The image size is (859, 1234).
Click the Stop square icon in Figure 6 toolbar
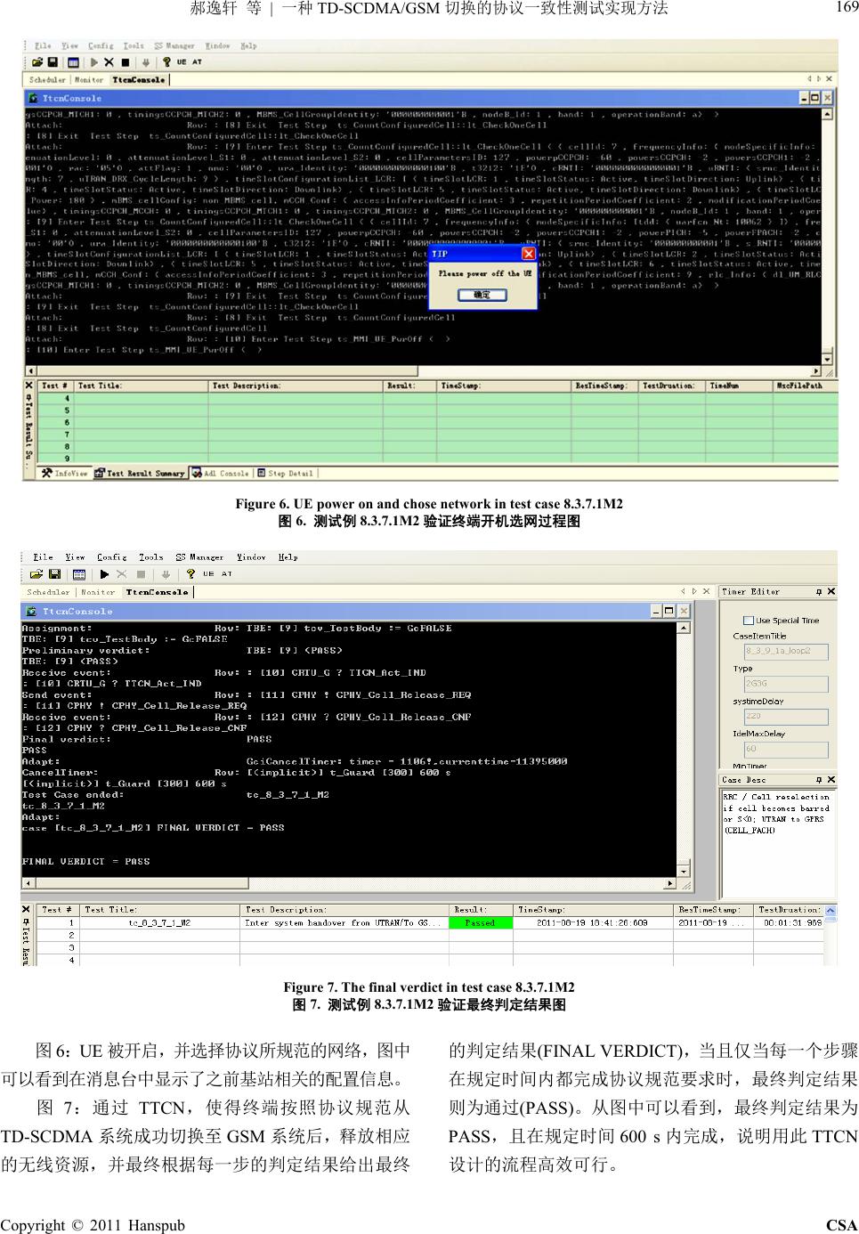tap(125, 62)
